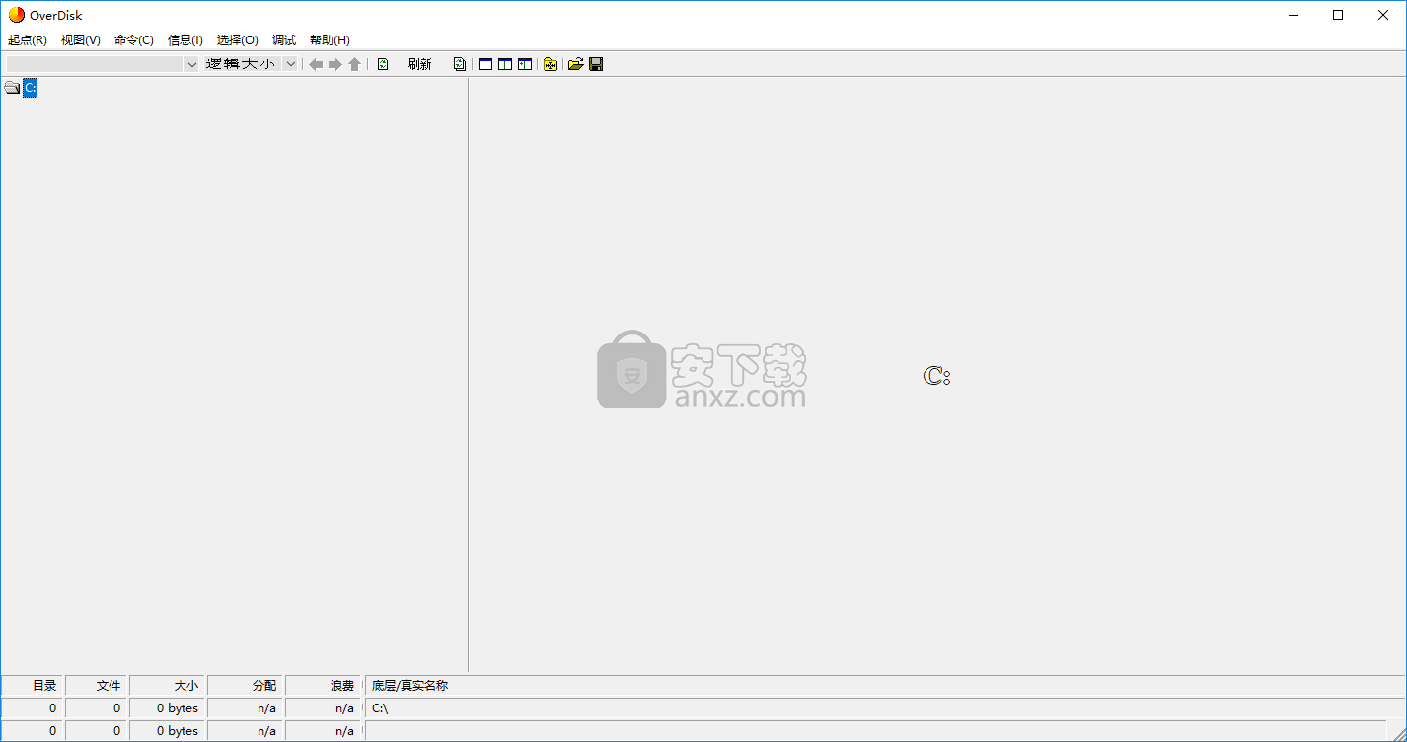
Task: Click the 目录 column header
Action: [x=32, y=685]
